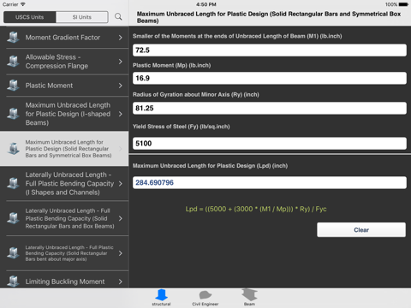Viewport: 411px width, 308px height.
Task: Click beam icon next to Plastic Moment
Action: pos(13,86)
